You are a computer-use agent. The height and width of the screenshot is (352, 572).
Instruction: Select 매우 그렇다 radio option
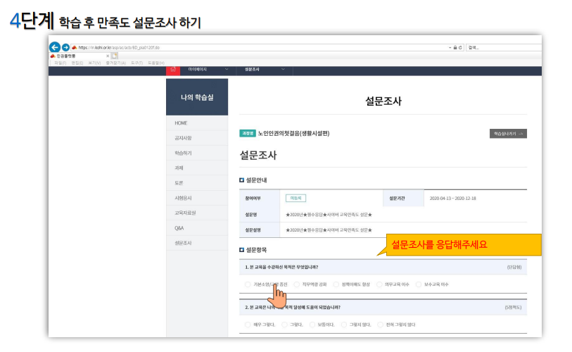pyautogui.click(x=248, y=325)
